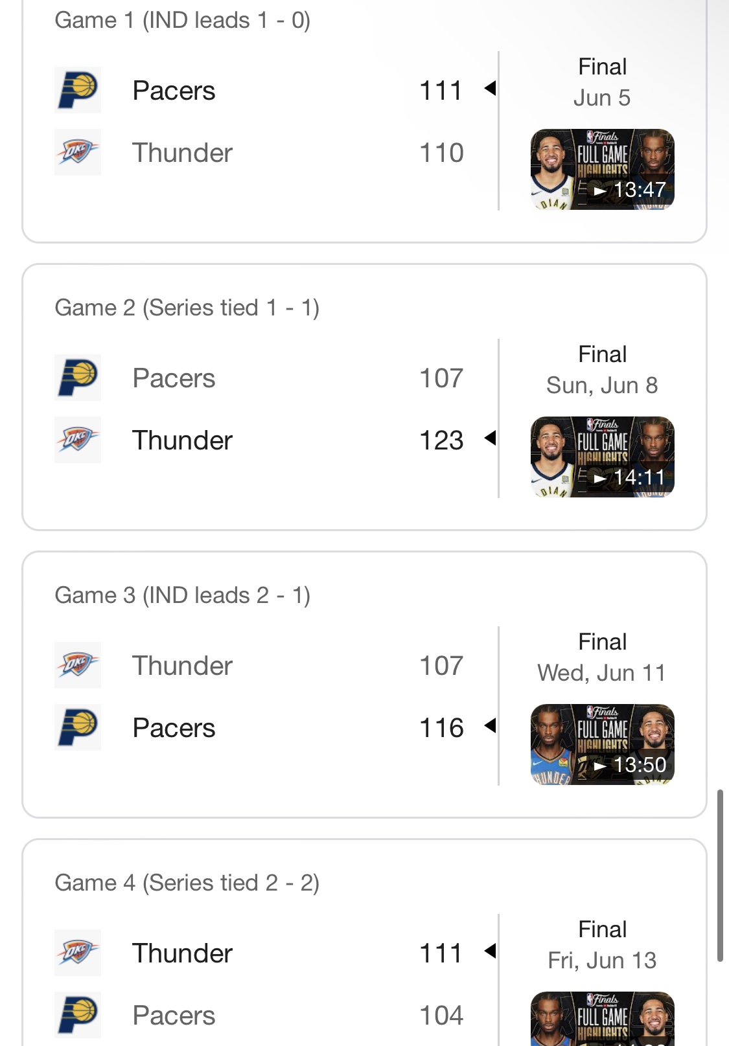
Task: Click the Thunder logo in Game 1
Action: click(x=78, y=152)
